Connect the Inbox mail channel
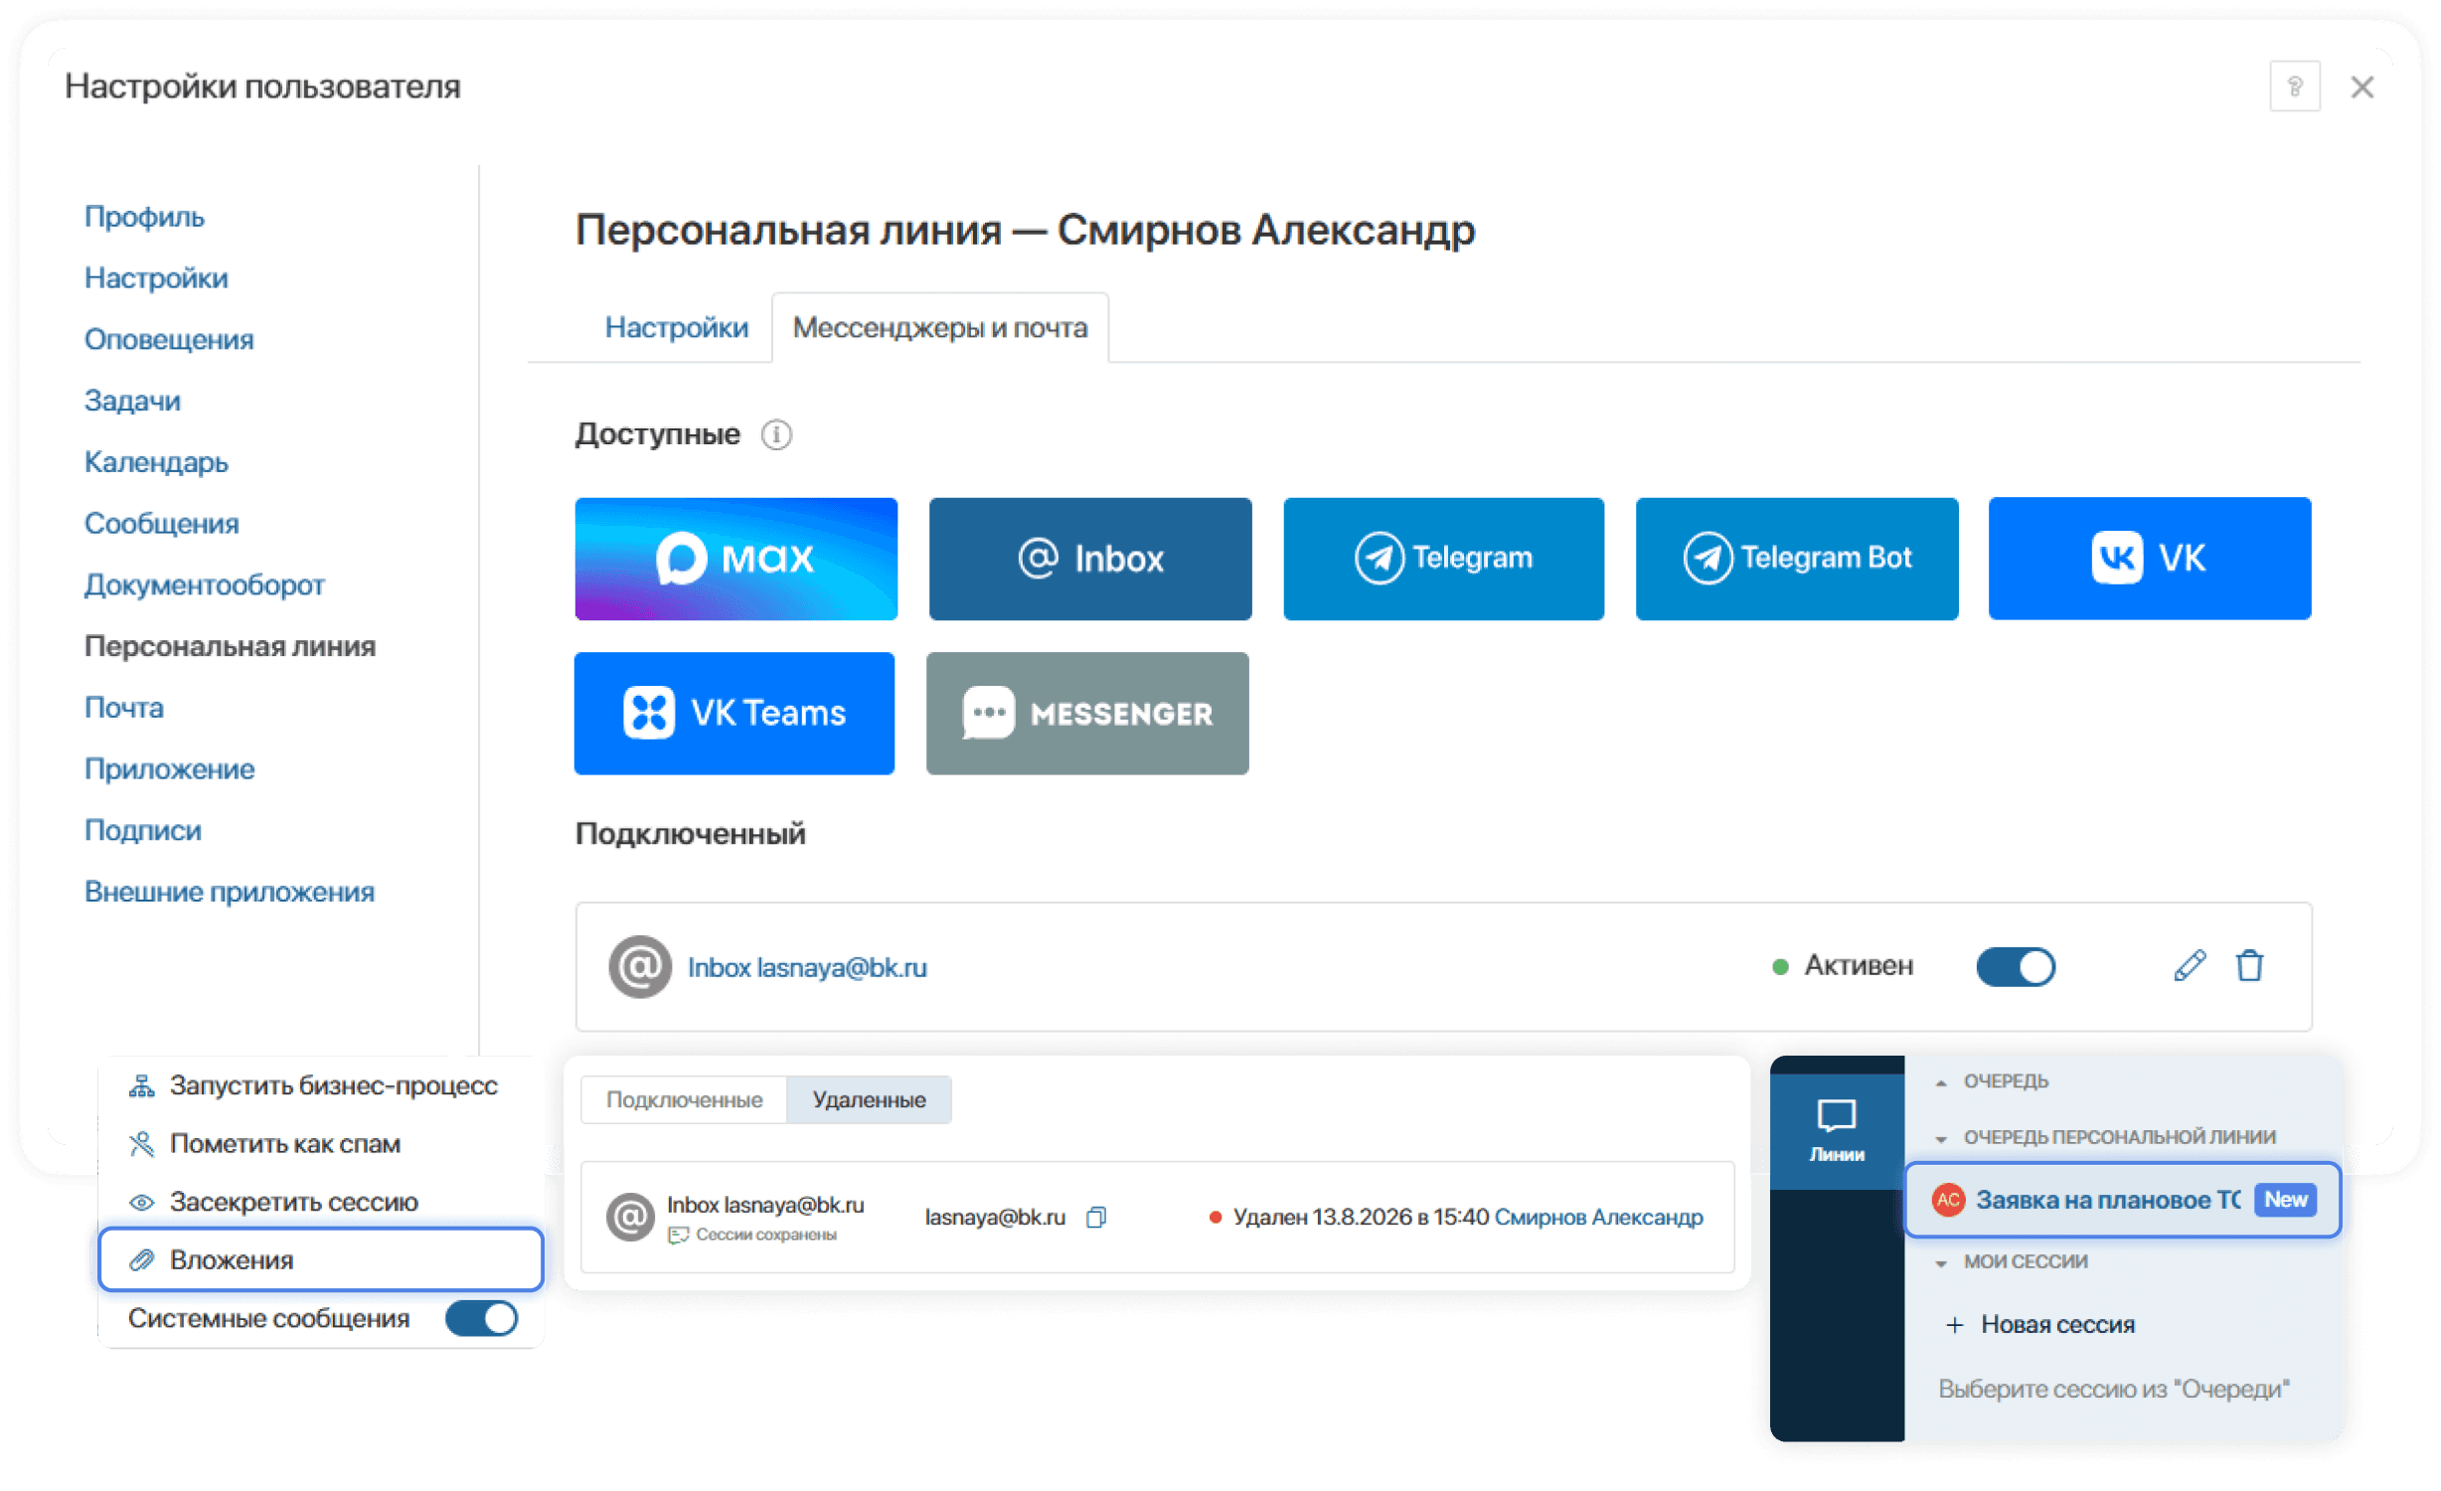The height and width of the screenshot is (1491, 2441). click(x=1090, y=559)
